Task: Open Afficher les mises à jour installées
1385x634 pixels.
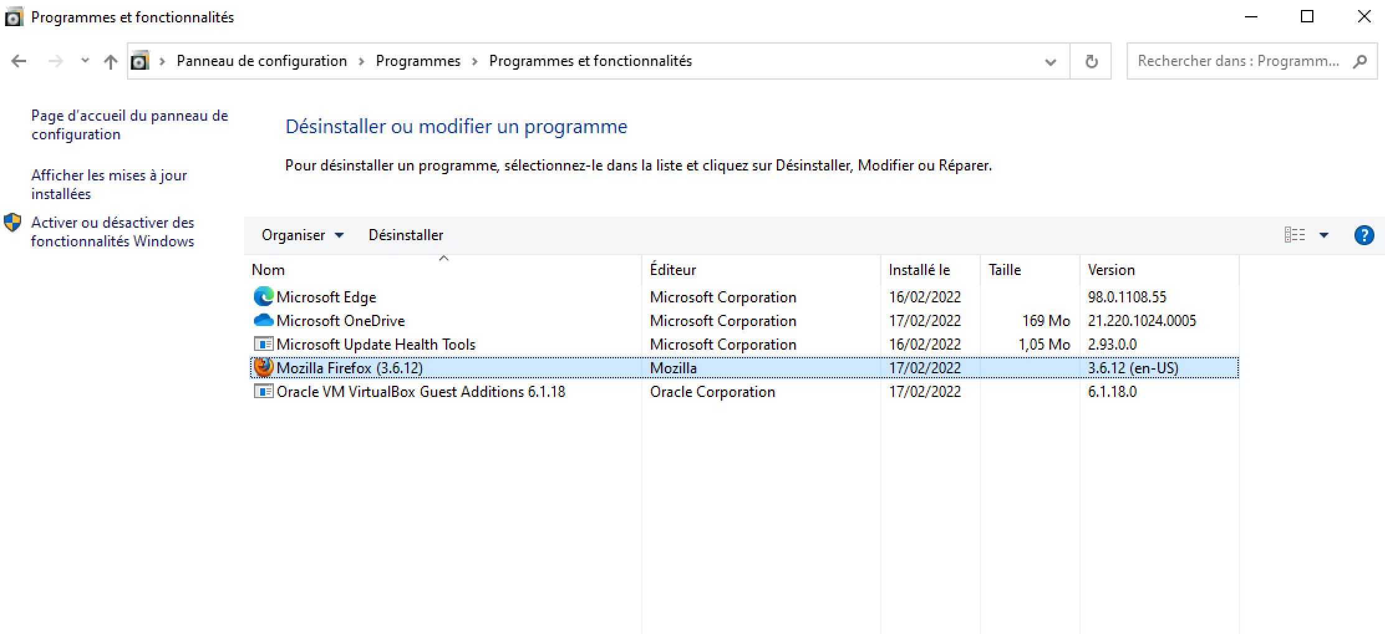Action: tap(109, 184)
